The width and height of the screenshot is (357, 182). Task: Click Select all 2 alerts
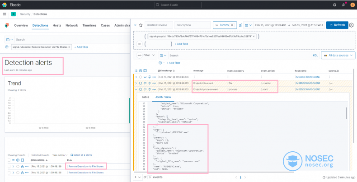coord(81,155)
